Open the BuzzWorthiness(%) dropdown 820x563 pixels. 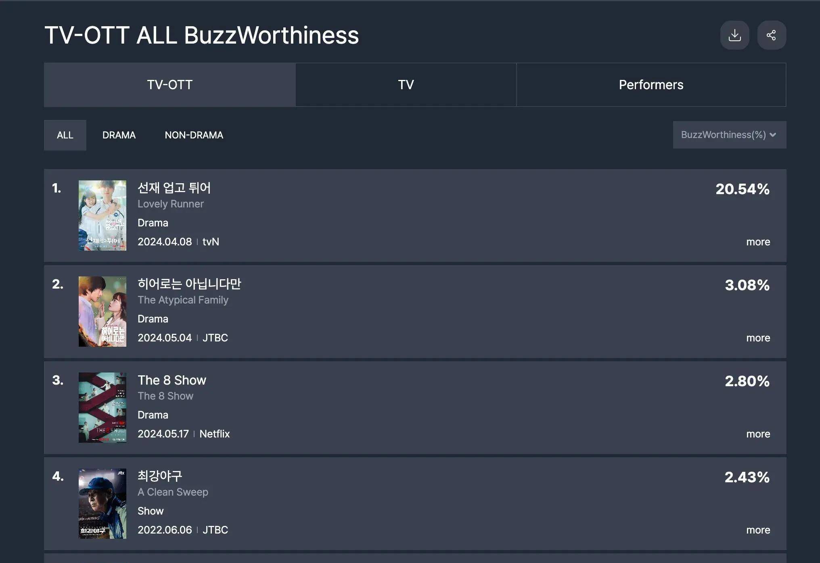(x=729, y=135)
